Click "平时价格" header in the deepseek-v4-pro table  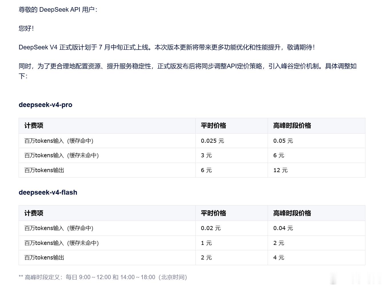point(213,126)
